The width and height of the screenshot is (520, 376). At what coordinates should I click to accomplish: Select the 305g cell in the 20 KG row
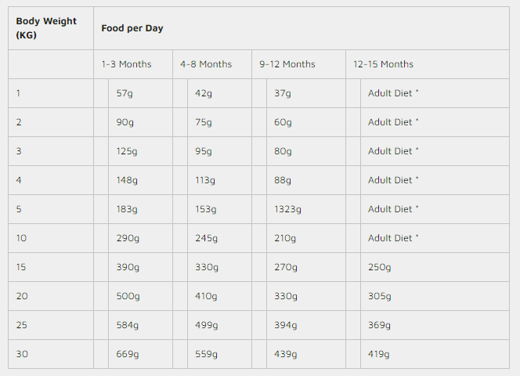coord(379,296)
